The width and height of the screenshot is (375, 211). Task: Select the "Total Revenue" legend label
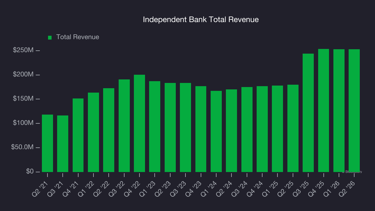click(78, 37)
